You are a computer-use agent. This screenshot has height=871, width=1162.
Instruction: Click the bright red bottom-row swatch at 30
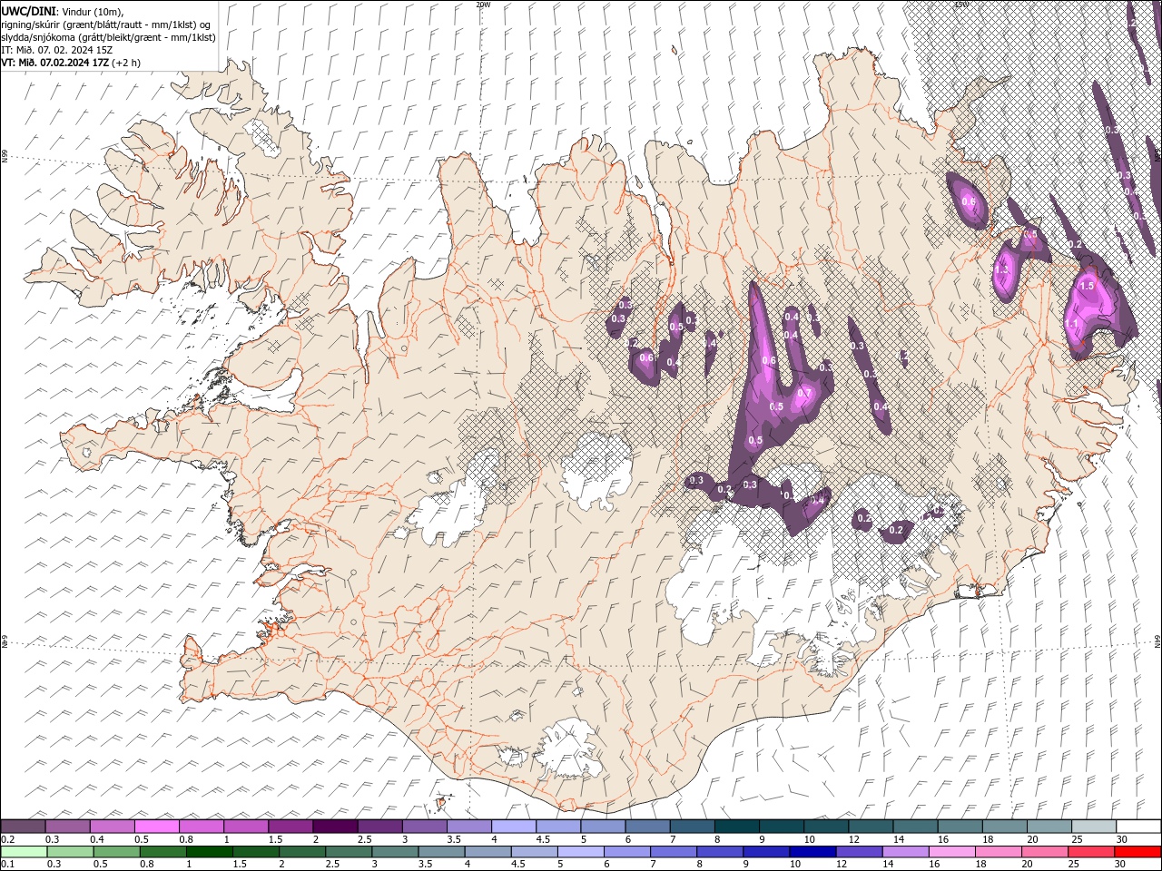click(1137, 852)
